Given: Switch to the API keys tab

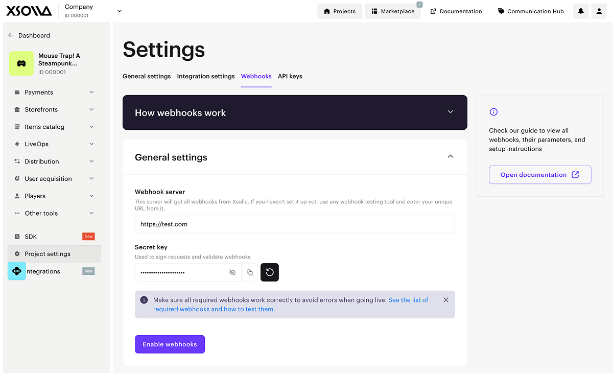Looking at the screenshot, I should (x=290, y=76).
